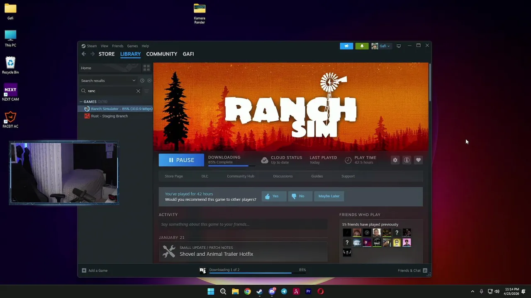531x298 pixels.
Task: Pause the Ranch Simulator download
Action: [x=181, y=160]
